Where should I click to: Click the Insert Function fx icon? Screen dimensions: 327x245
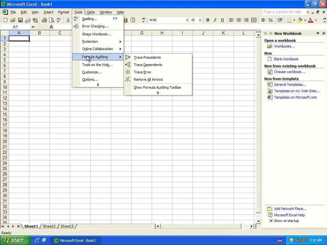click(51, 27)
